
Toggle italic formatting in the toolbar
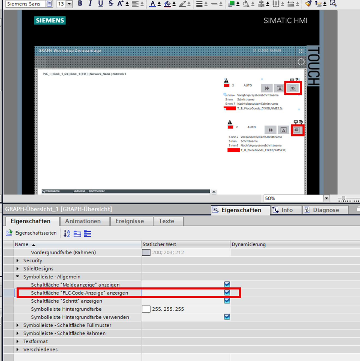(x=90, y=3)
